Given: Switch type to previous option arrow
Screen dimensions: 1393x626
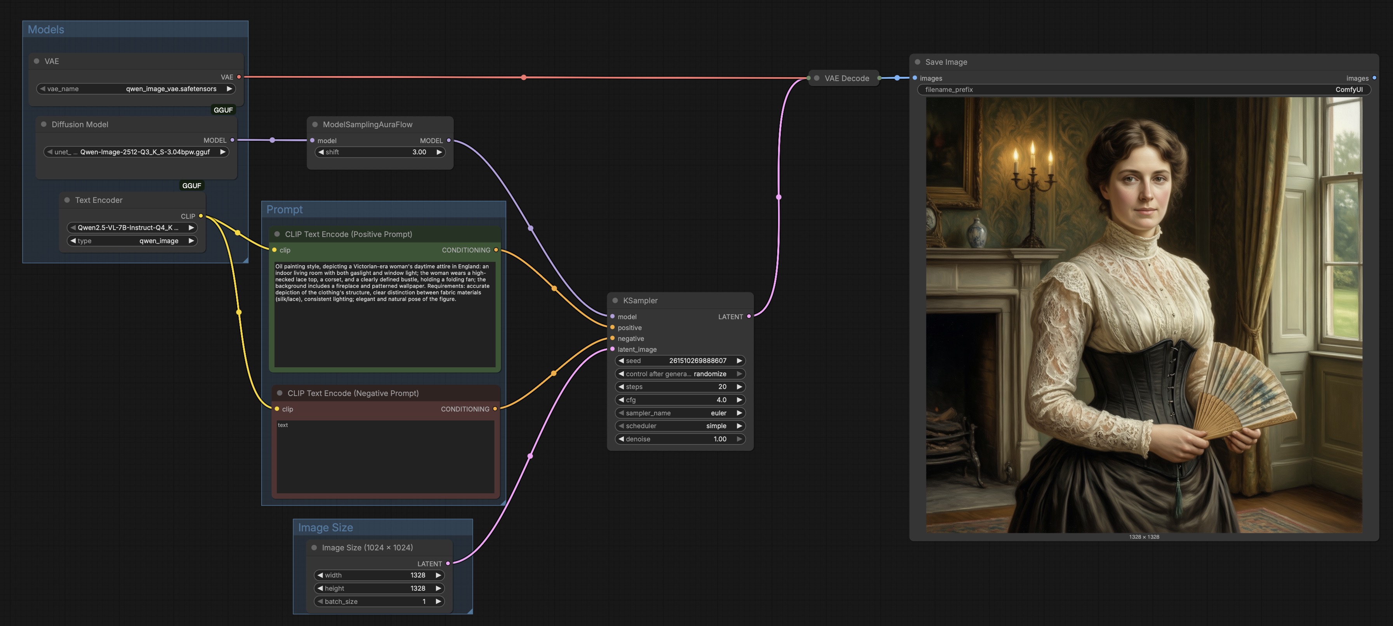Looking at the screenshot, I should click(73, 241).
